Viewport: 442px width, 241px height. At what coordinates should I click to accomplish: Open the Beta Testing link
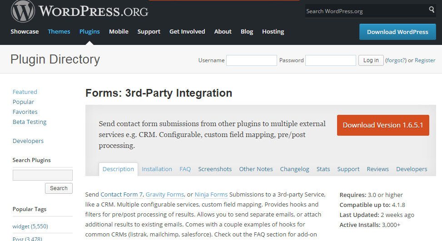(30, 122)
